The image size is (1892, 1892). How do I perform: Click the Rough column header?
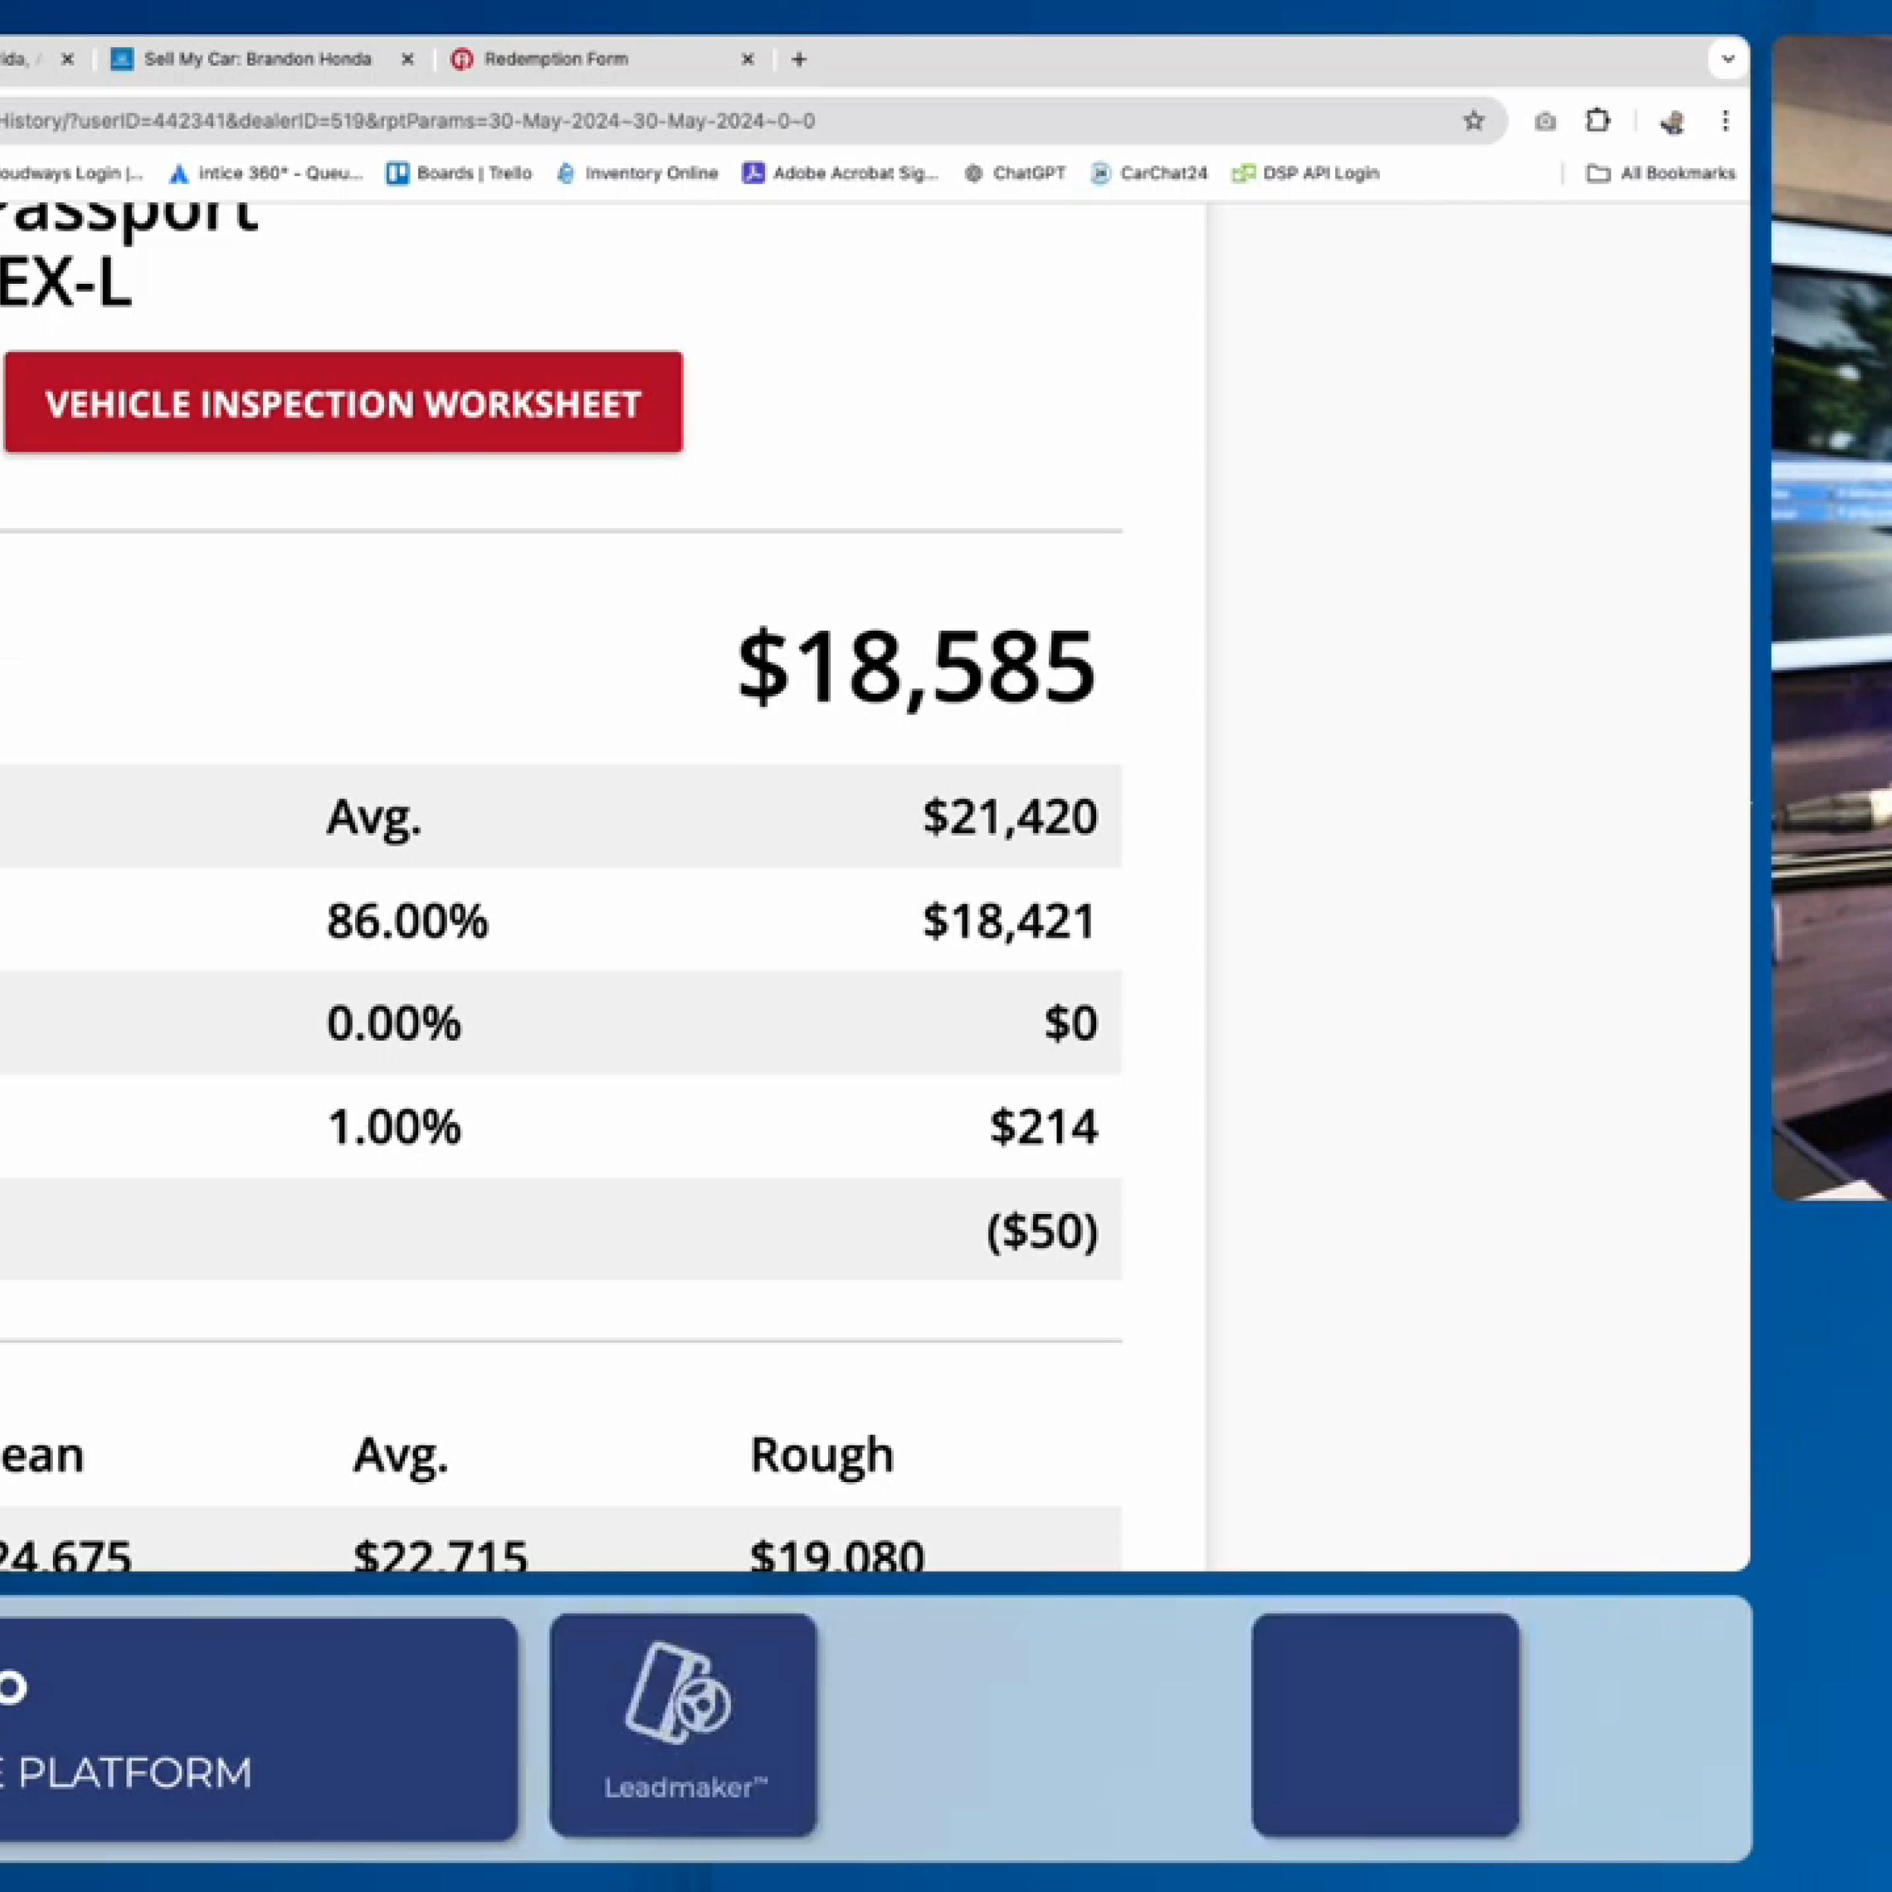coord(822,1455)
